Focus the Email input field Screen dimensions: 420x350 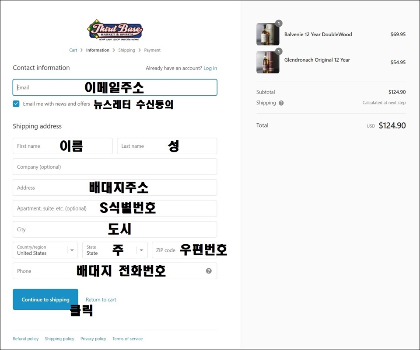point(115,87)
